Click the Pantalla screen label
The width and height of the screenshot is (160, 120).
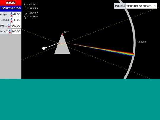141,42
